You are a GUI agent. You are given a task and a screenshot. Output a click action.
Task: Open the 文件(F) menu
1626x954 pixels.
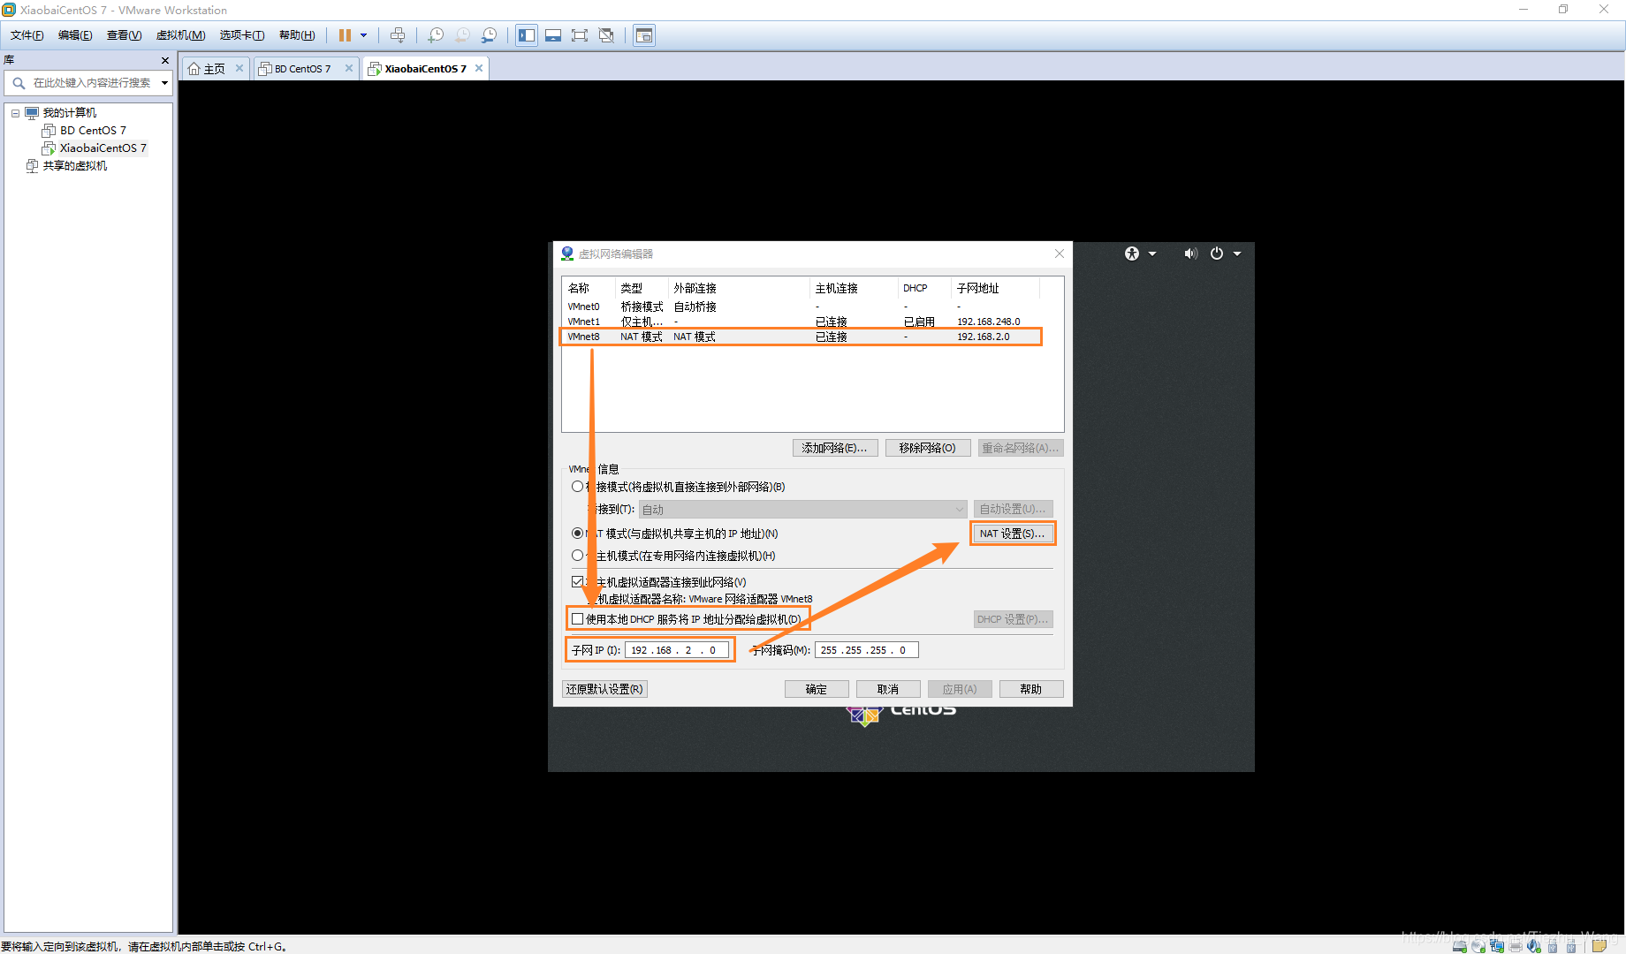pyautogui.click(x=27, y=35)
